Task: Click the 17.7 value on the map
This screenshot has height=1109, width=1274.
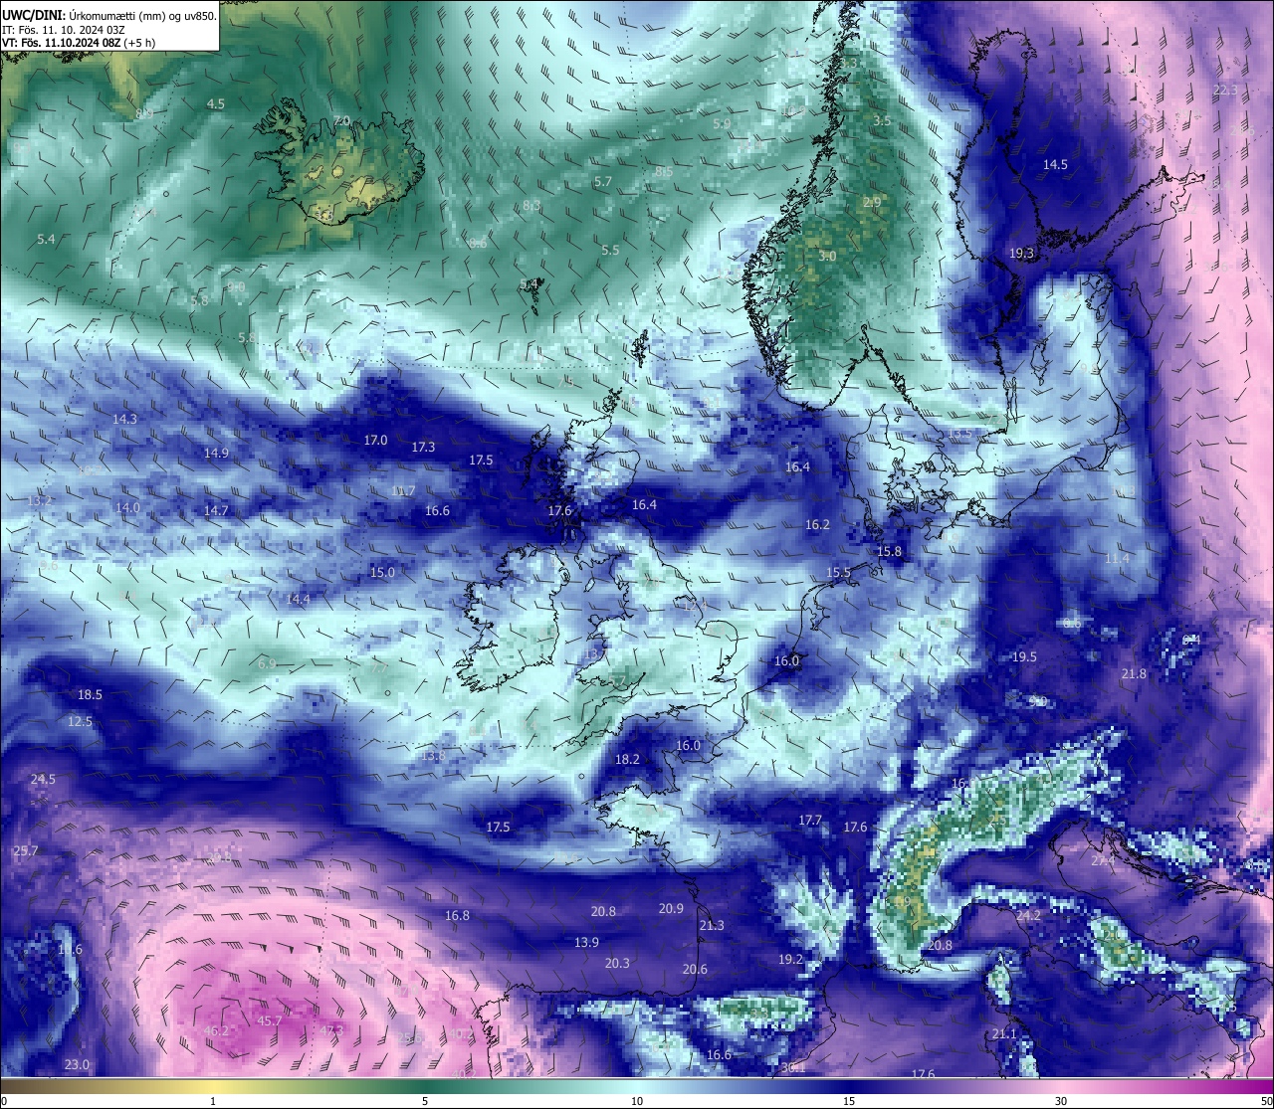Action: [x=810, y=821]
